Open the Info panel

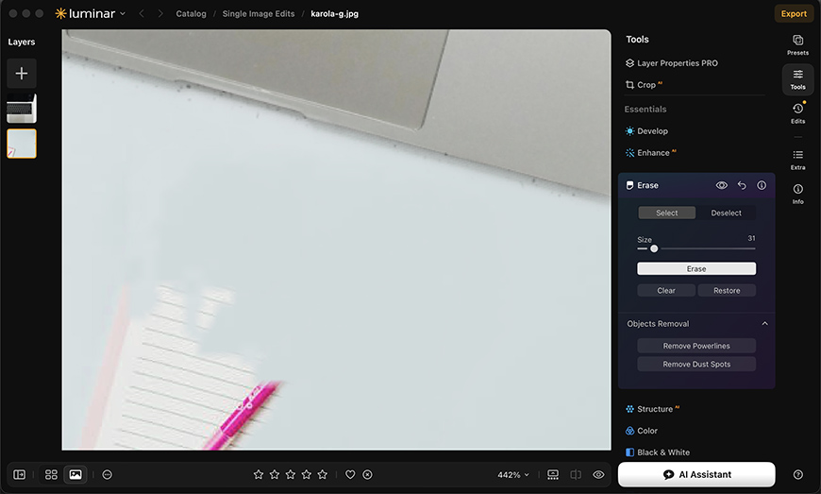click(x=797, y=194)
